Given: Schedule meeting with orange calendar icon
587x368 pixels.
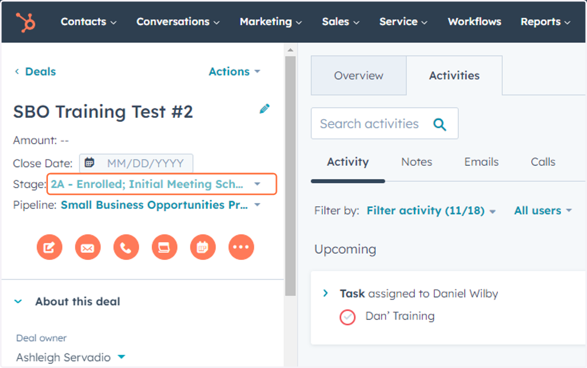Looking at the screenshot, I should pos(203,247).
